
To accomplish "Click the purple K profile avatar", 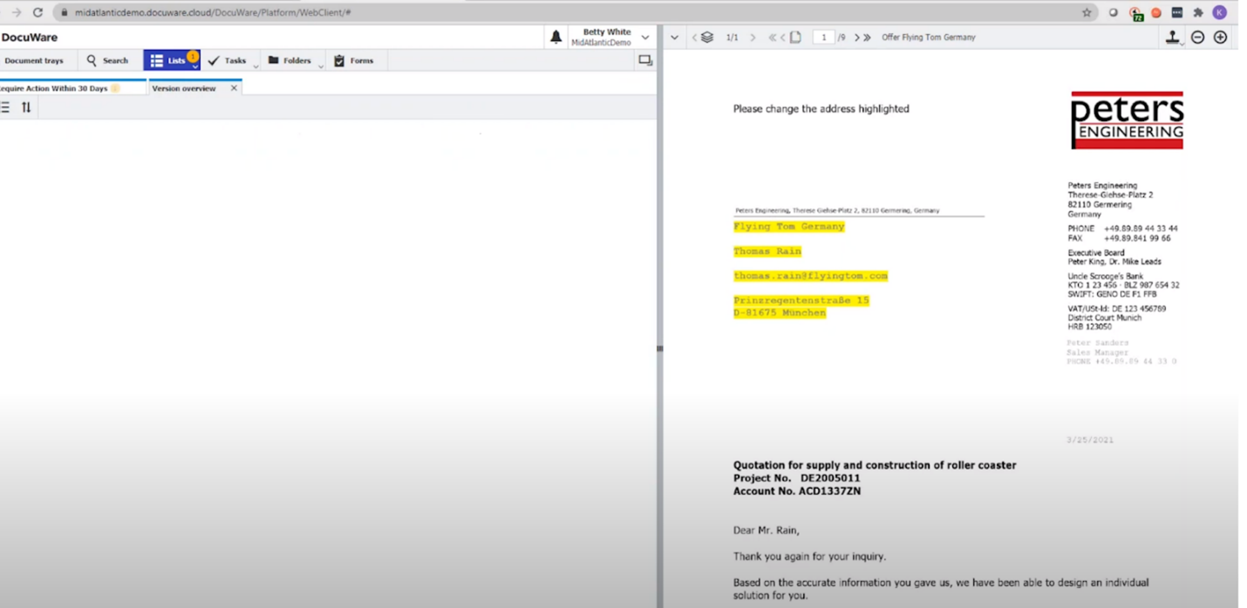I will pos(1219,12).
